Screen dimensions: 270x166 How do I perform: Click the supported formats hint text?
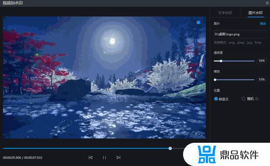pyautogui.click(x=238, y=43)
